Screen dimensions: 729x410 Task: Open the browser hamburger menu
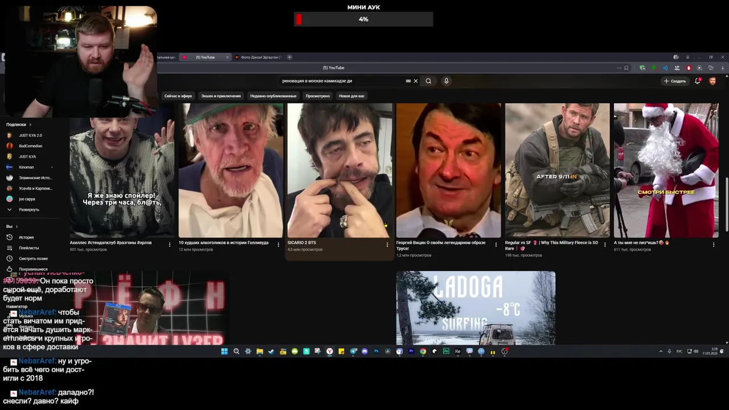click(687, 57)
